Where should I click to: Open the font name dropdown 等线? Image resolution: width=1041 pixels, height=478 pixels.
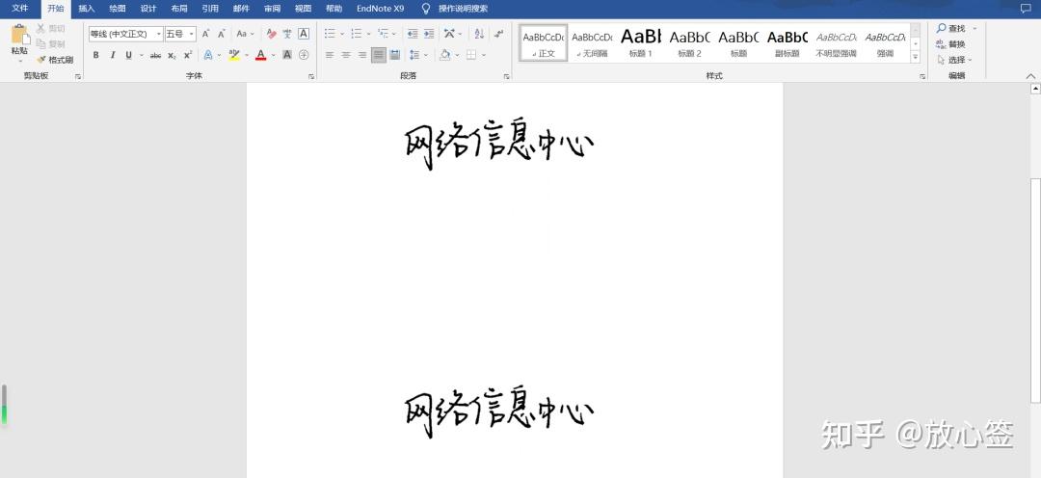point(159,34)
